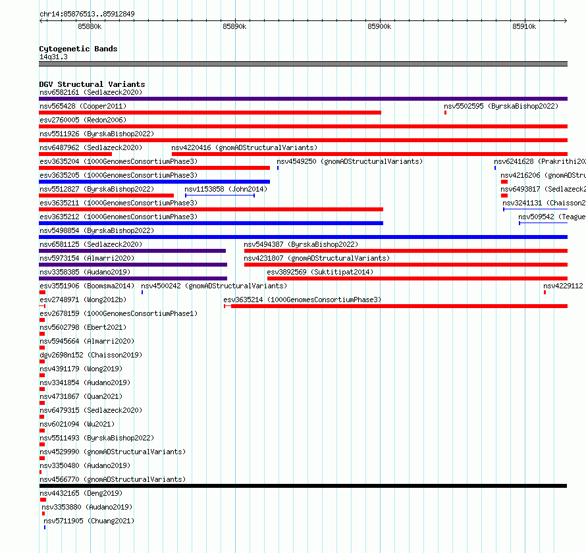
Task: Click the esv2760005 (Redon2006) label
Action: click(83, 120)
